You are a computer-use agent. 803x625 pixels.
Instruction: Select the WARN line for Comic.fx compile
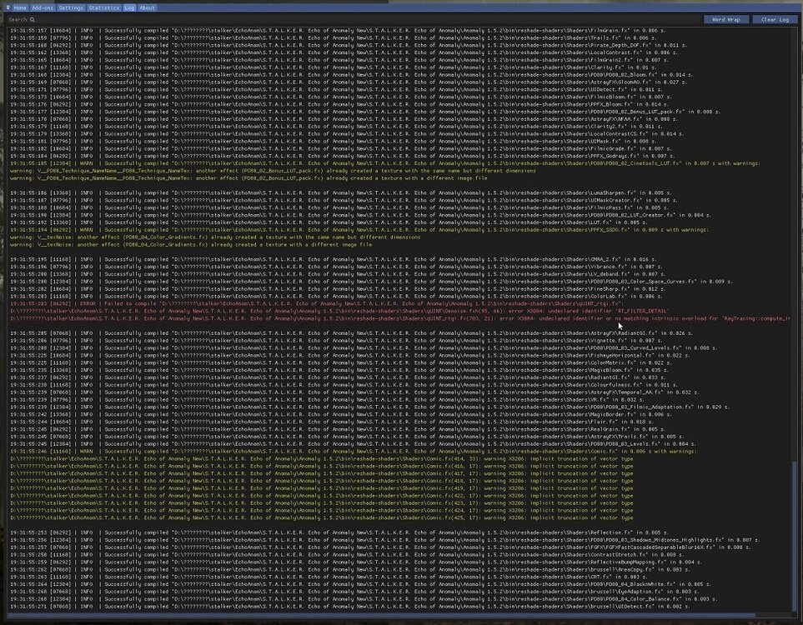pos(334,451)
